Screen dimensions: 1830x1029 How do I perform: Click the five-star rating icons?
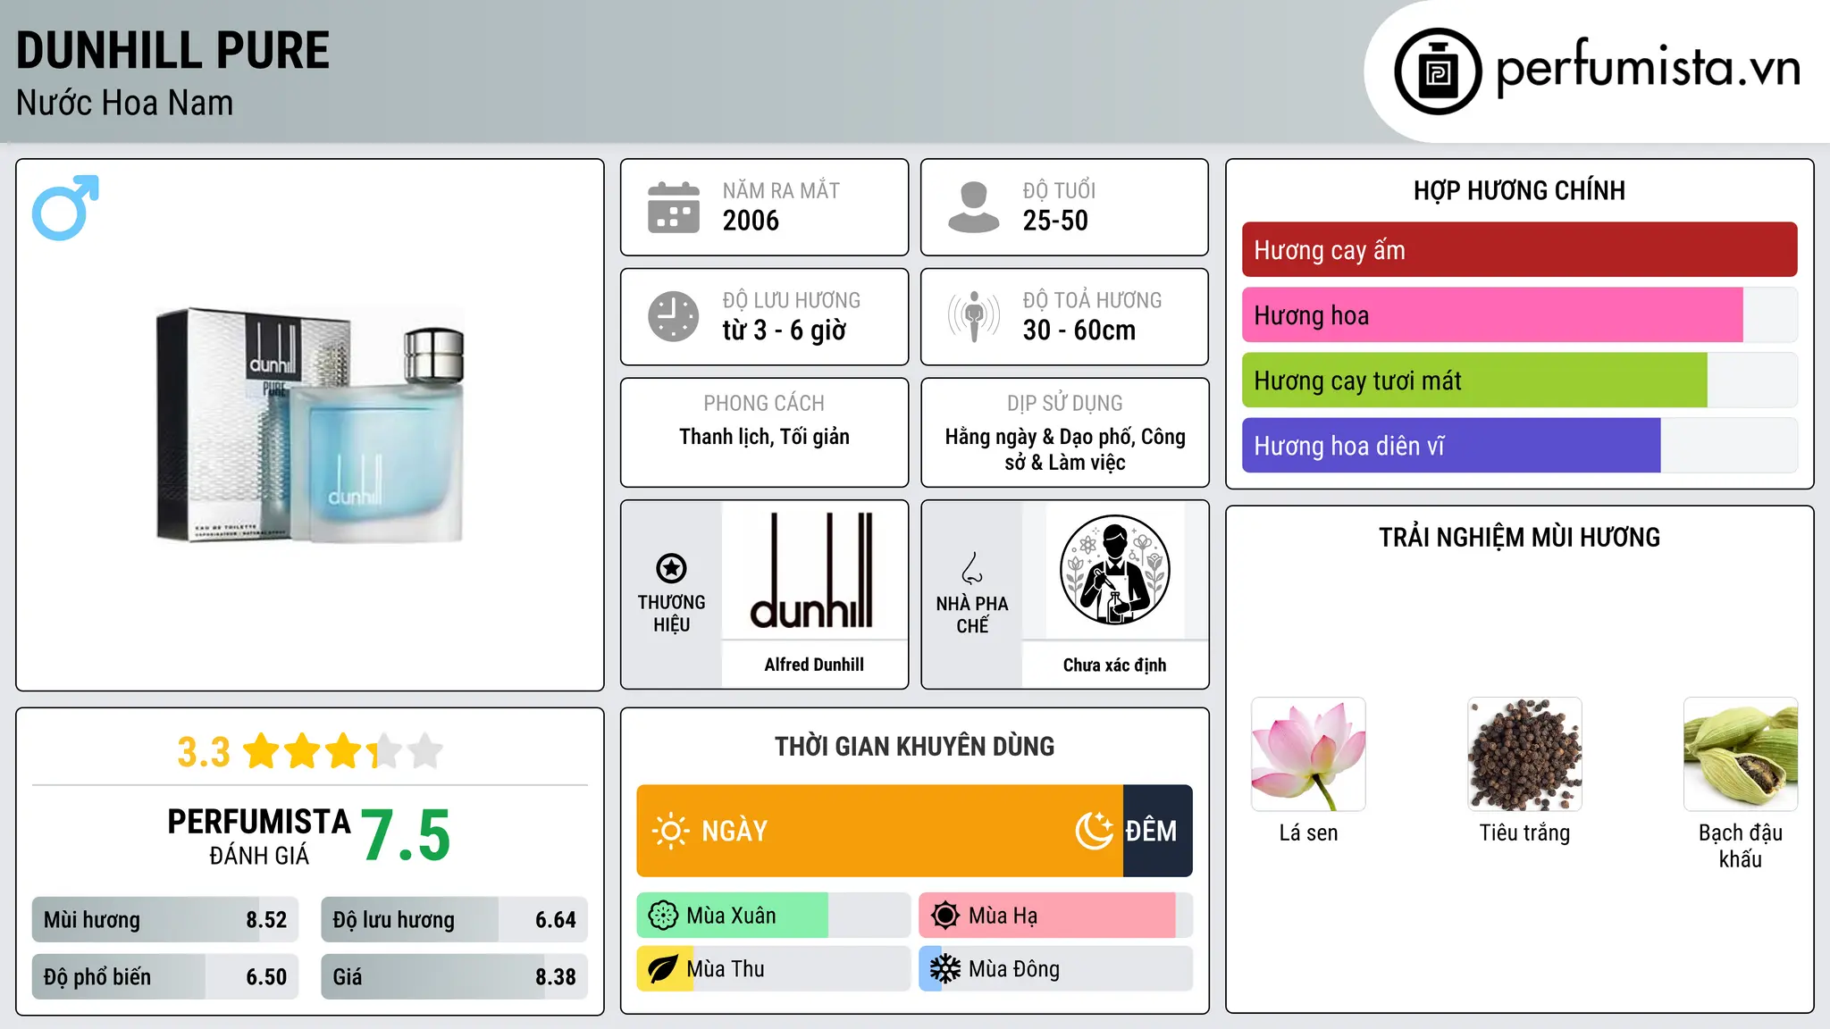(x=342, y=751)
